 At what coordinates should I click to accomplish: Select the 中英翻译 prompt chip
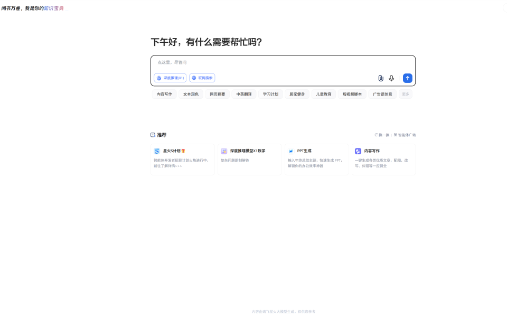244,94
